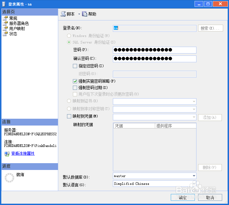The height and width of the screenshot is (205, 229).
Task: Click the 就绪 progress spinner
Action: click(x=9, y=178)
